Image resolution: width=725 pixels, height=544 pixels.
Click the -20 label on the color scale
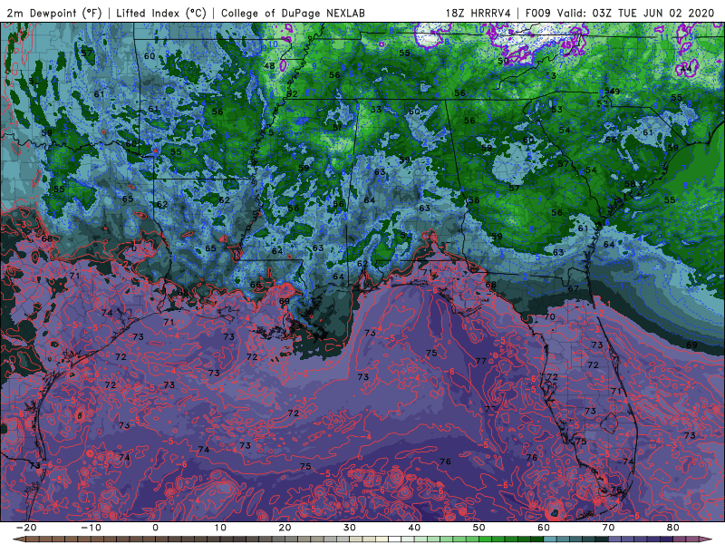coord(26,528)
